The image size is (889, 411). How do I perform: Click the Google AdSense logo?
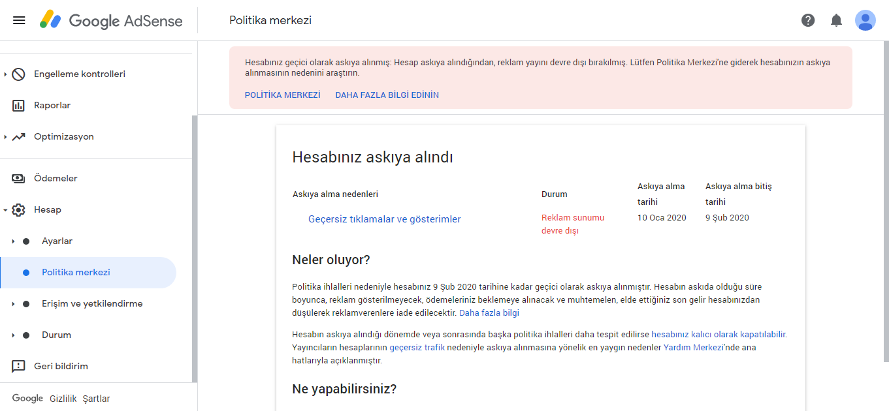coord(111,20)
